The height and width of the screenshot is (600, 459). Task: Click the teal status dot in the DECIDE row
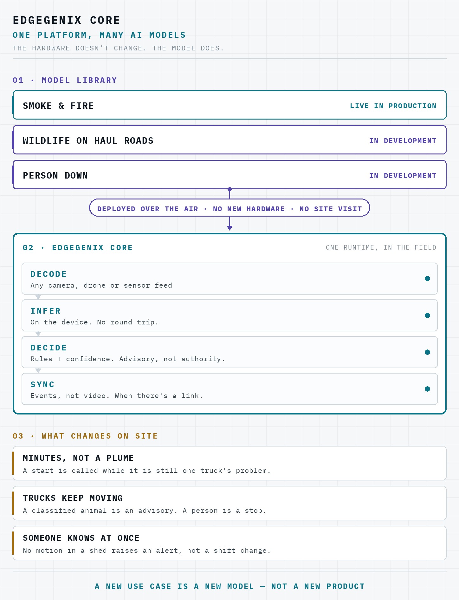point(427,352)
